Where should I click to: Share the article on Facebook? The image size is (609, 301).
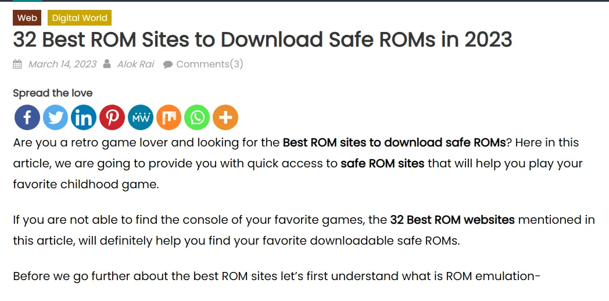[x=27, y=117]
